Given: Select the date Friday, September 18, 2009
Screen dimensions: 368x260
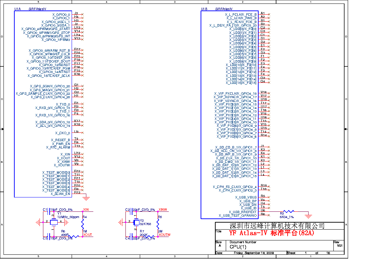Looking at the screenshot, I should pos(254,253).
